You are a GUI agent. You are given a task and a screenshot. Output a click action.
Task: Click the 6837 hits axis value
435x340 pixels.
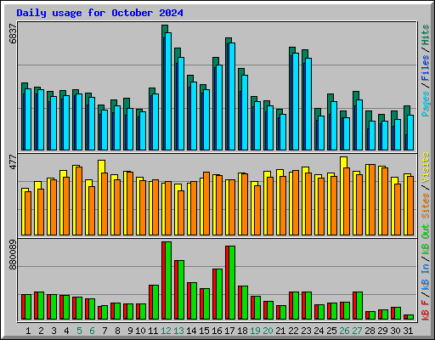(13, 34)
